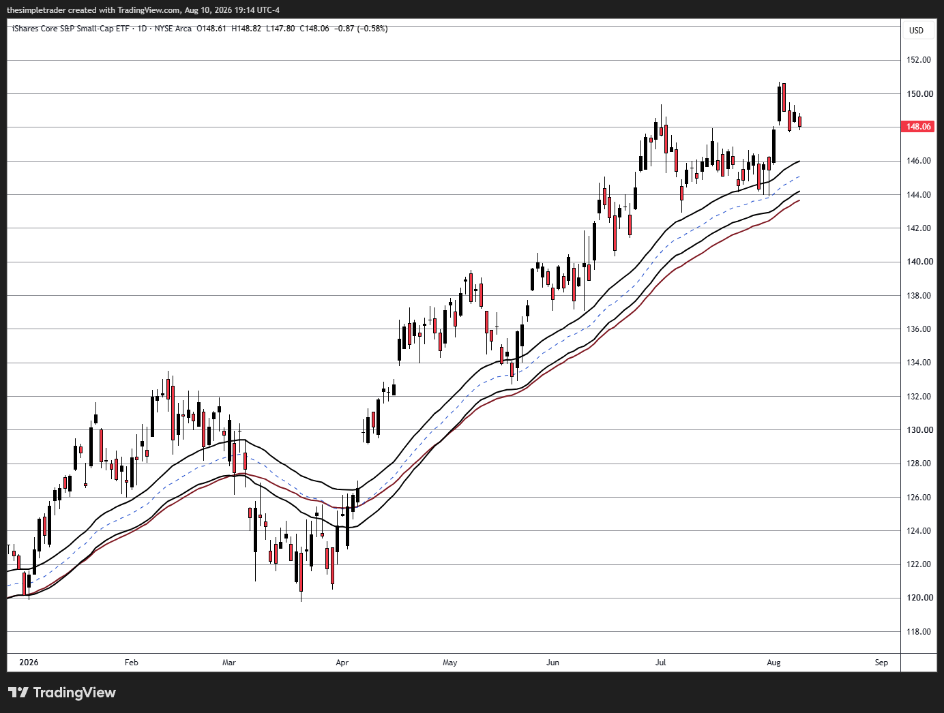Click the Jul label on time axis
The image size is (944, 713).
click(660, 663)
